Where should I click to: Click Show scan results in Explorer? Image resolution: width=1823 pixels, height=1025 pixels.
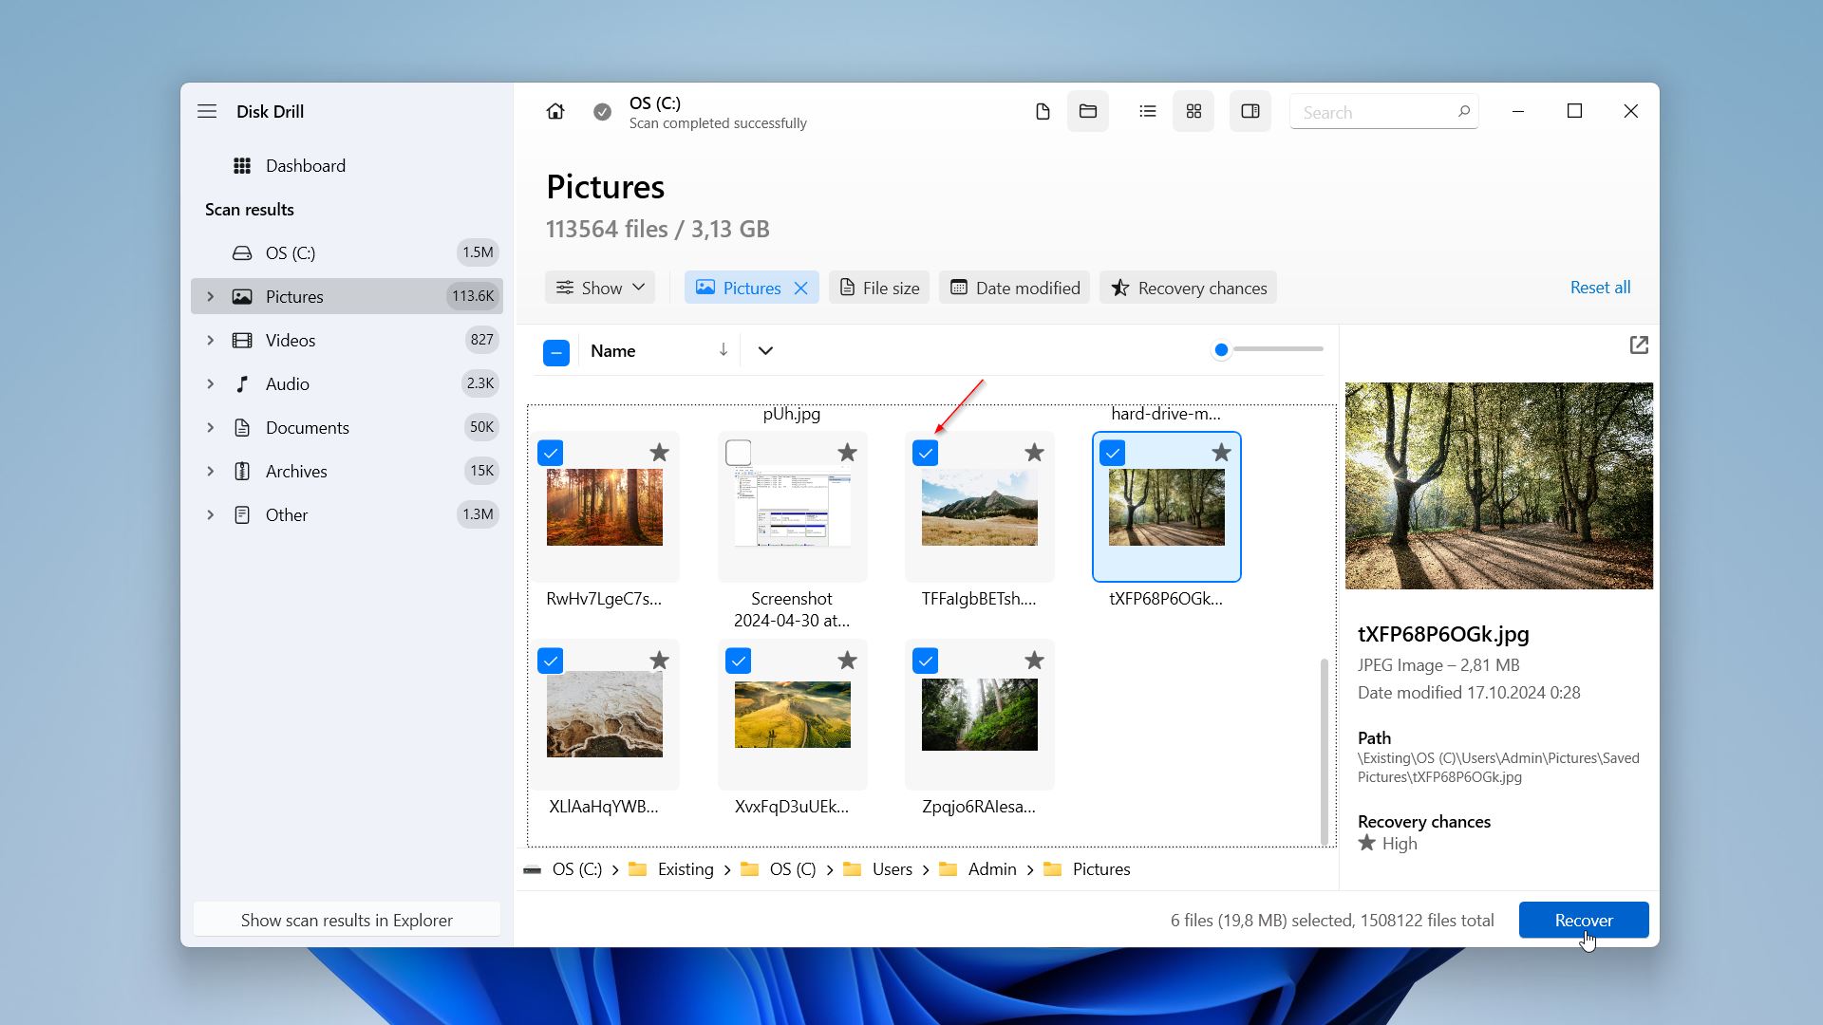[x=347, y=920]
